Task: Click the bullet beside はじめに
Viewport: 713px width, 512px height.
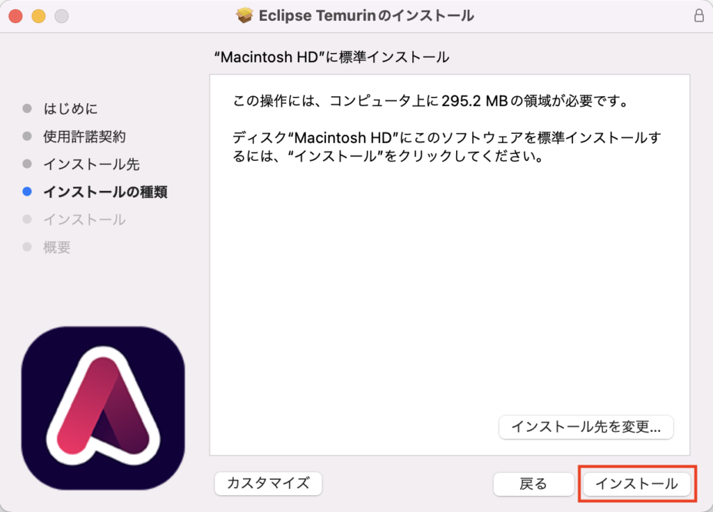Action: (27, 108)
